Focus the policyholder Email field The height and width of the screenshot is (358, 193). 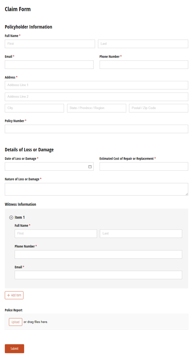pyautogui.click(x=49, y=65)
